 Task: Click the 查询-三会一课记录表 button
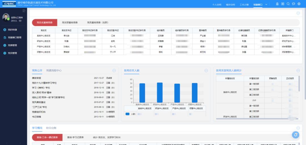tap(47, 137)
